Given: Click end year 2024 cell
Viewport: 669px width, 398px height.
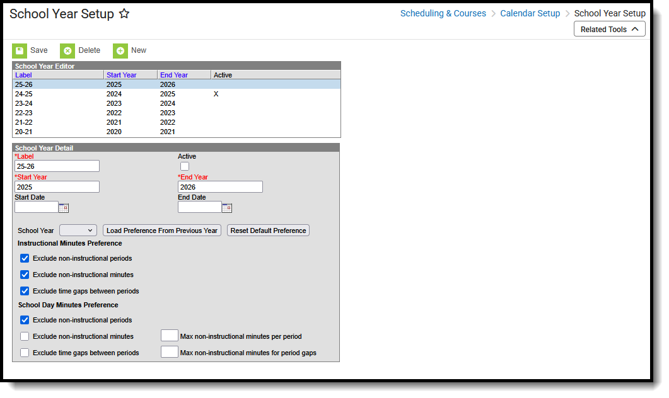Looking at the screenshot, I should pos(168,103).
